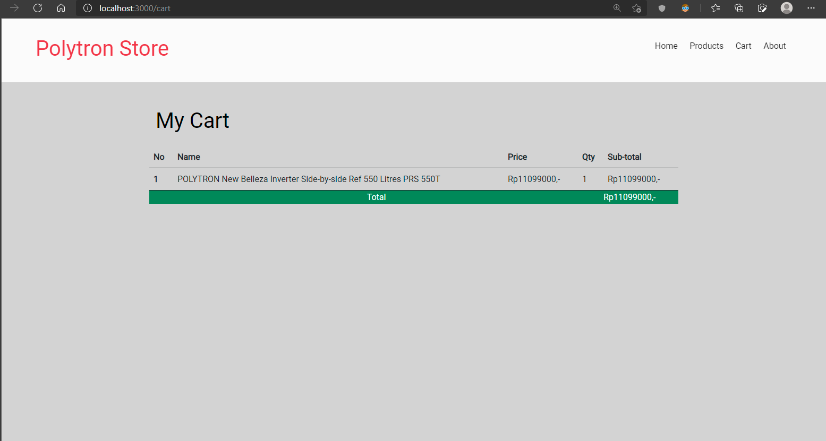The width and height of the screenshot is (826, 441).
Task: Reload the cart page
Action: click(38, 8)
